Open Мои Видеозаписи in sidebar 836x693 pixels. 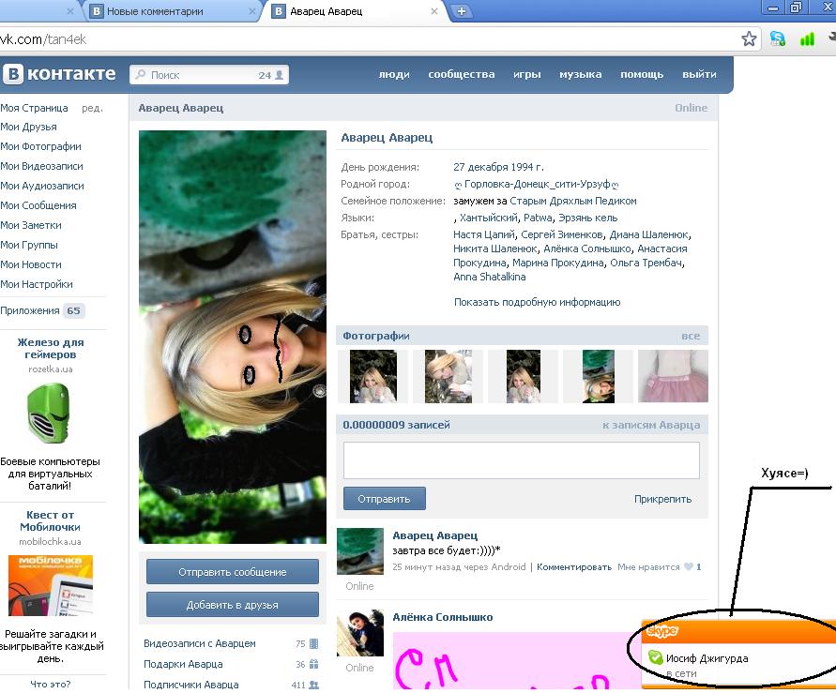(x=41, y=166)
